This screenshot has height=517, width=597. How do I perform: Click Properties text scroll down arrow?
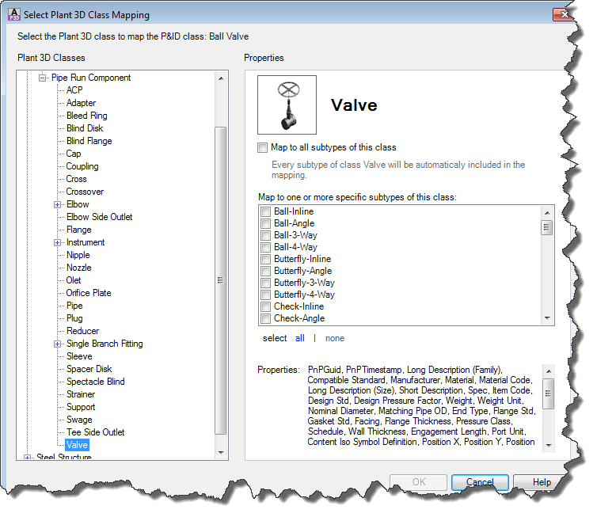549,445
